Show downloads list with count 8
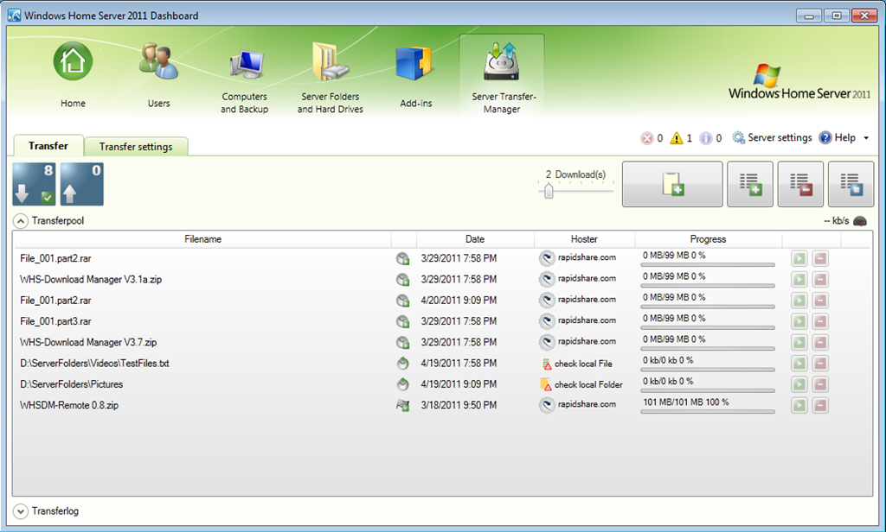The height and width of the screenshot is (532, 886). point(34,184)
